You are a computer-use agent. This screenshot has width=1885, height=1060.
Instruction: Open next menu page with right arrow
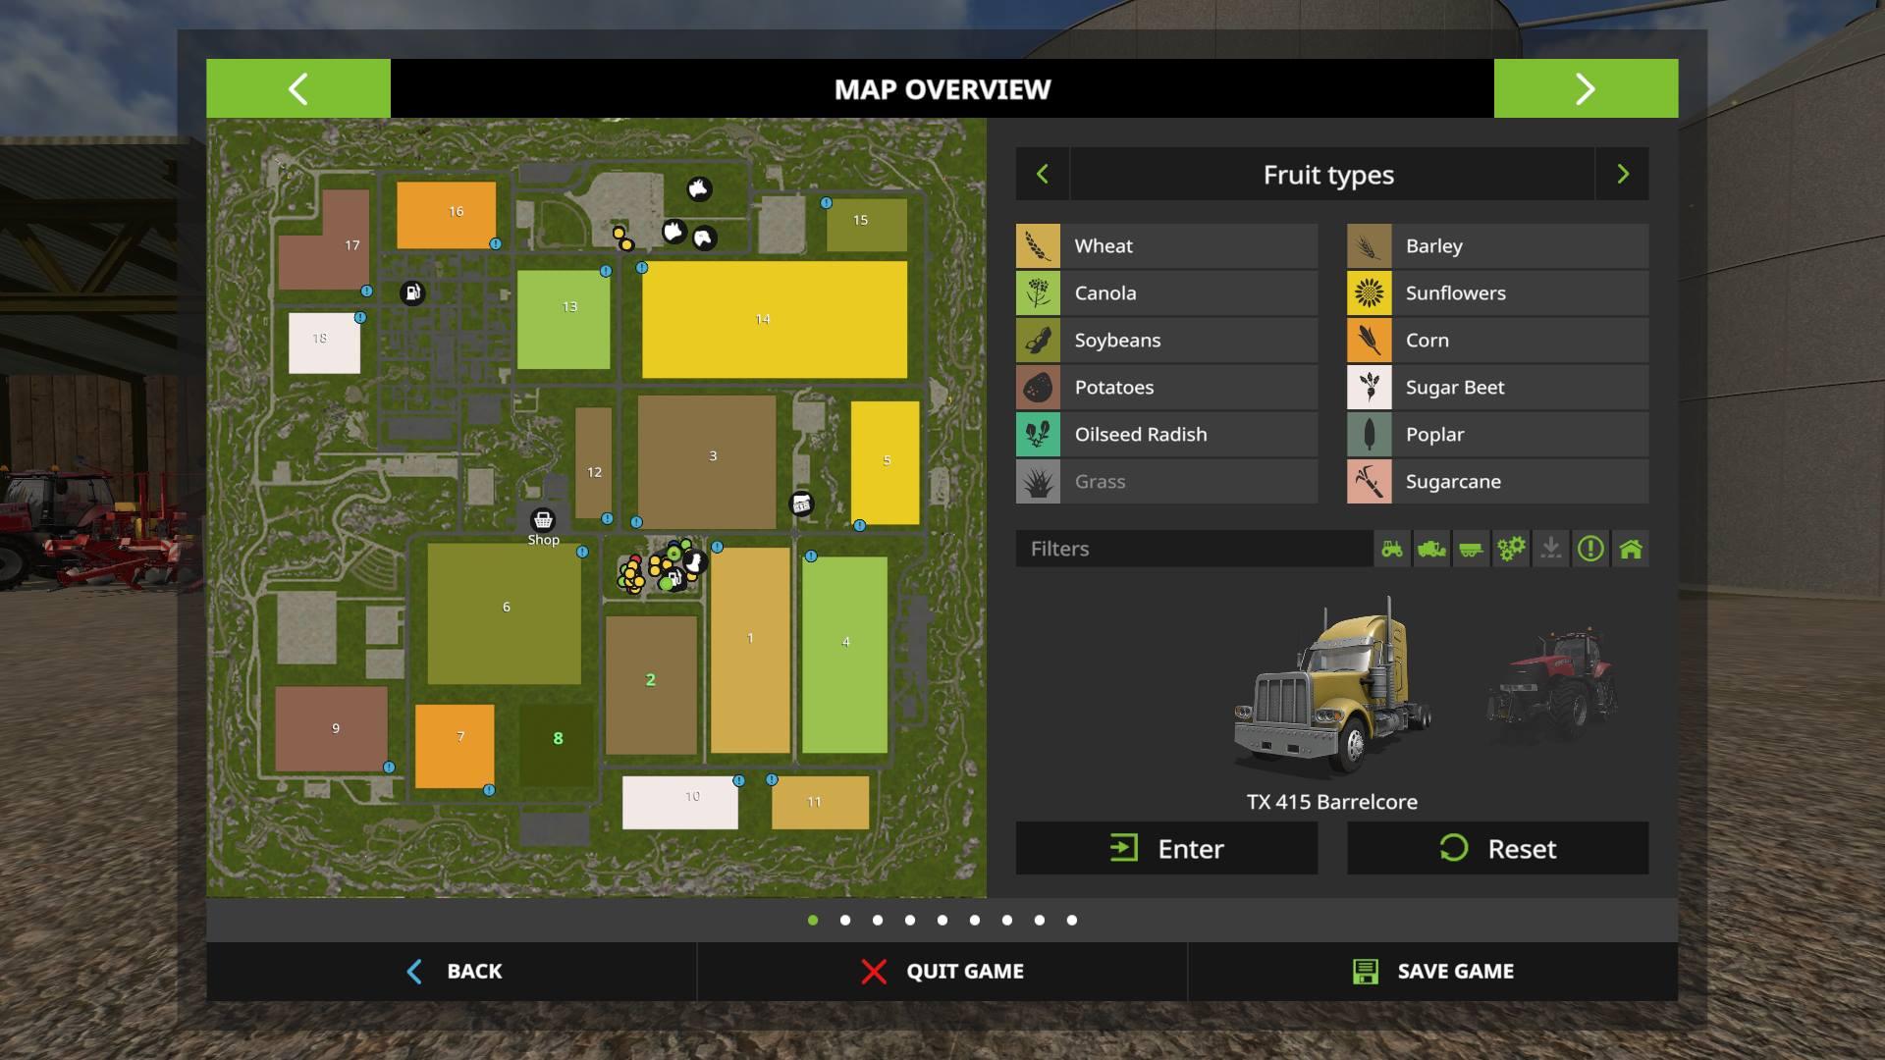tap(1585, 89)
